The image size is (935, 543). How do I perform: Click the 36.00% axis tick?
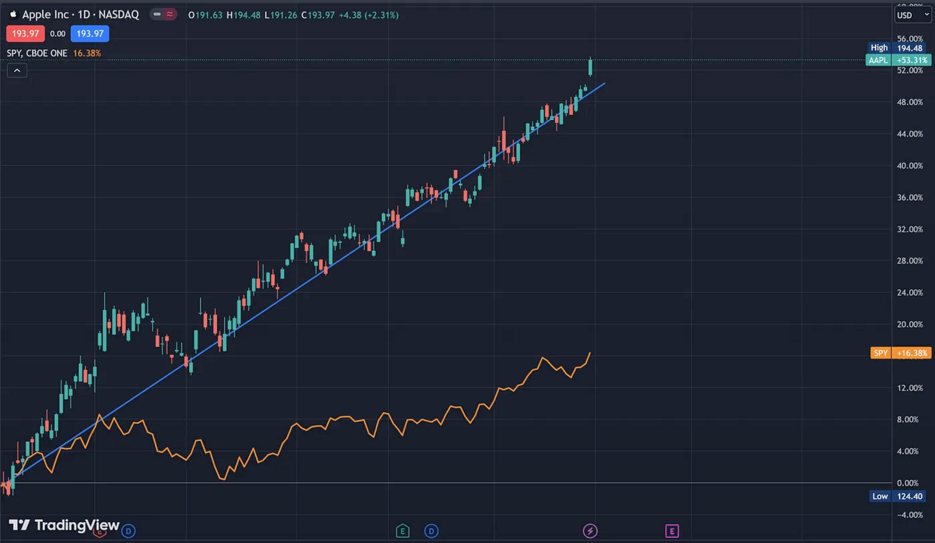(x=910, y=197)
